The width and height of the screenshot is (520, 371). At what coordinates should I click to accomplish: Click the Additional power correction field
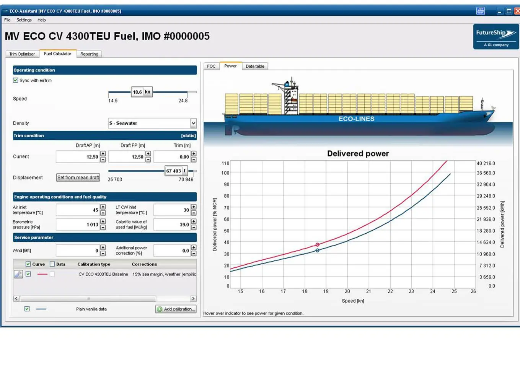pos(172,251)
